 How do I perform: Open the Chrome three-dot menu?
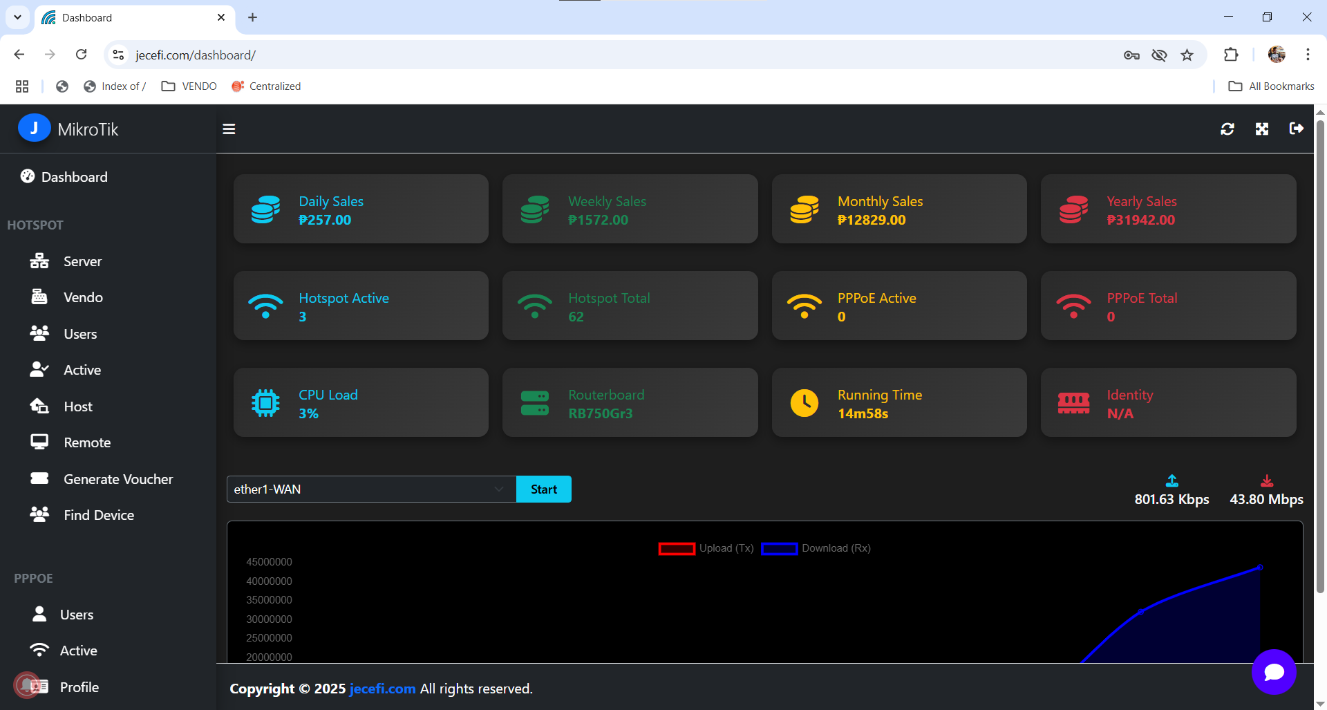1308,55
